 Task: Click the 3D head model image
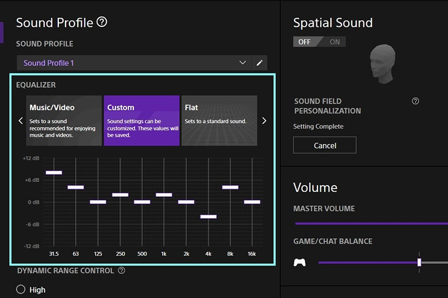[383, 64]
